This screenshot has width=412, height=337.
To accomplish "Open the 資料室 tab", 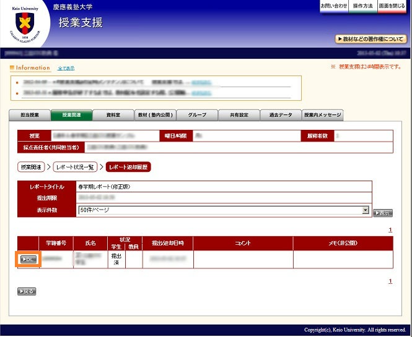I will coord(113,115).
